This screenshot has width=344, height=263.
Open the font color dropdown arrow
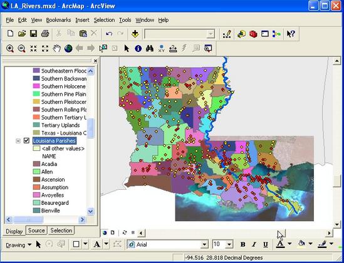(289, 244)
